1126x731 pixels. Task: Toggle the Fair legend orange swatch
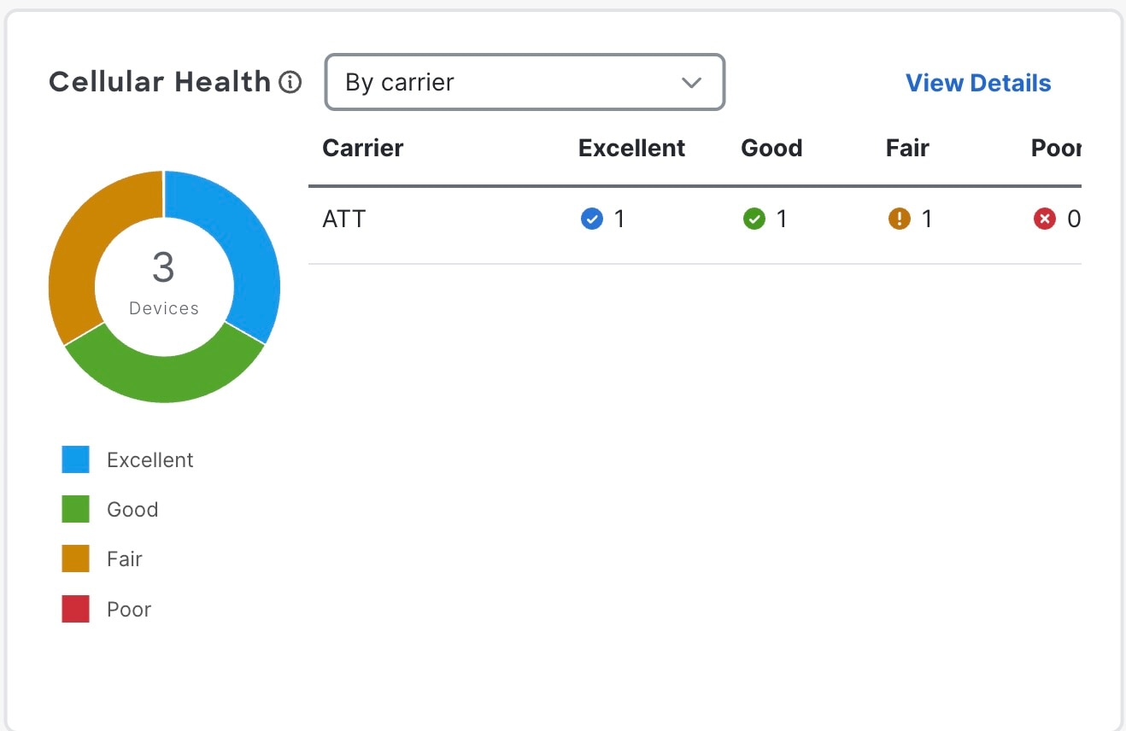pyautogui.click(x=76, y=559)
